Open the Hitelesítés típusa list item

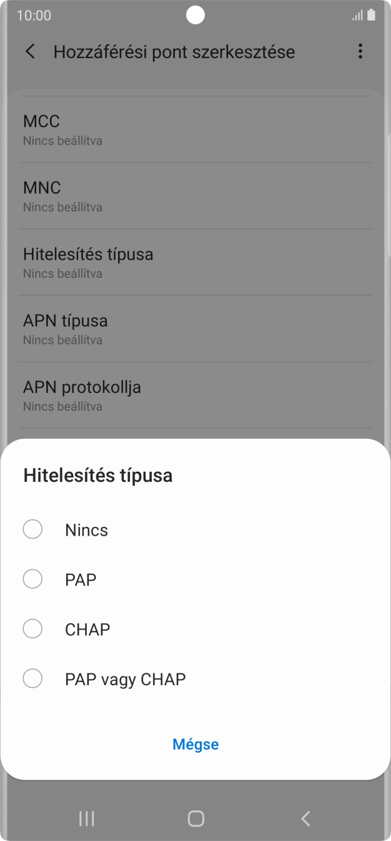click(x=195, y=262)
